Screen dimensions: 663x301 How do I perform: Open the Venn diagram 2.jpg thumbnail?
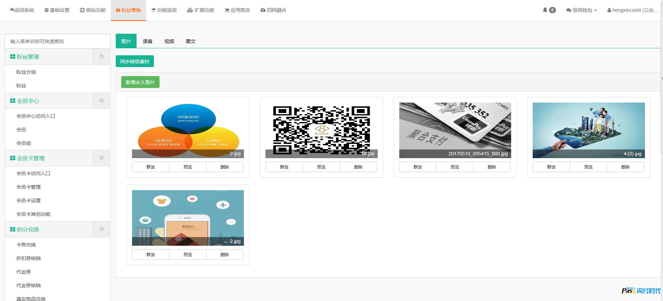(x=188, y=130)
